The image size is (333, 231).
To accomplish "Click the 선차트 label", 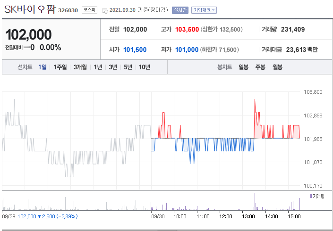I will [x=25, y=67].
